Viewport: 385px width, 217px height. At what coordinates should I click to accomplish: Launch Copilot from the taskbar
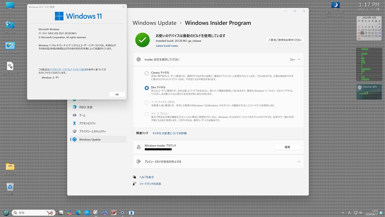(70, 212)
